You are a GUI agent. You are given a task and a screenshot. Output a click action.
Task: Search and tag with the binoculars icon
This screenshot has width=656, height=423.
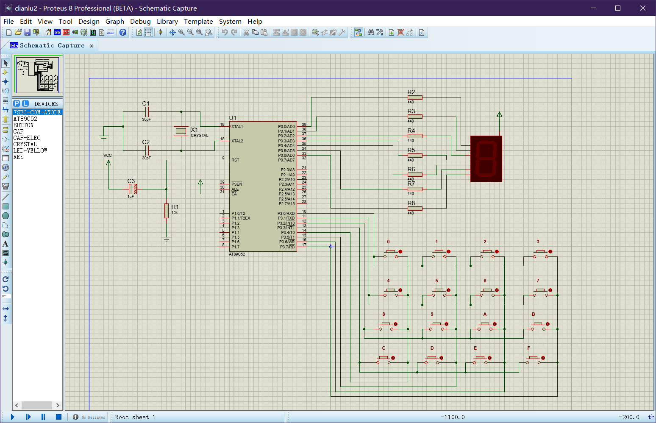(x=371, y=32)
